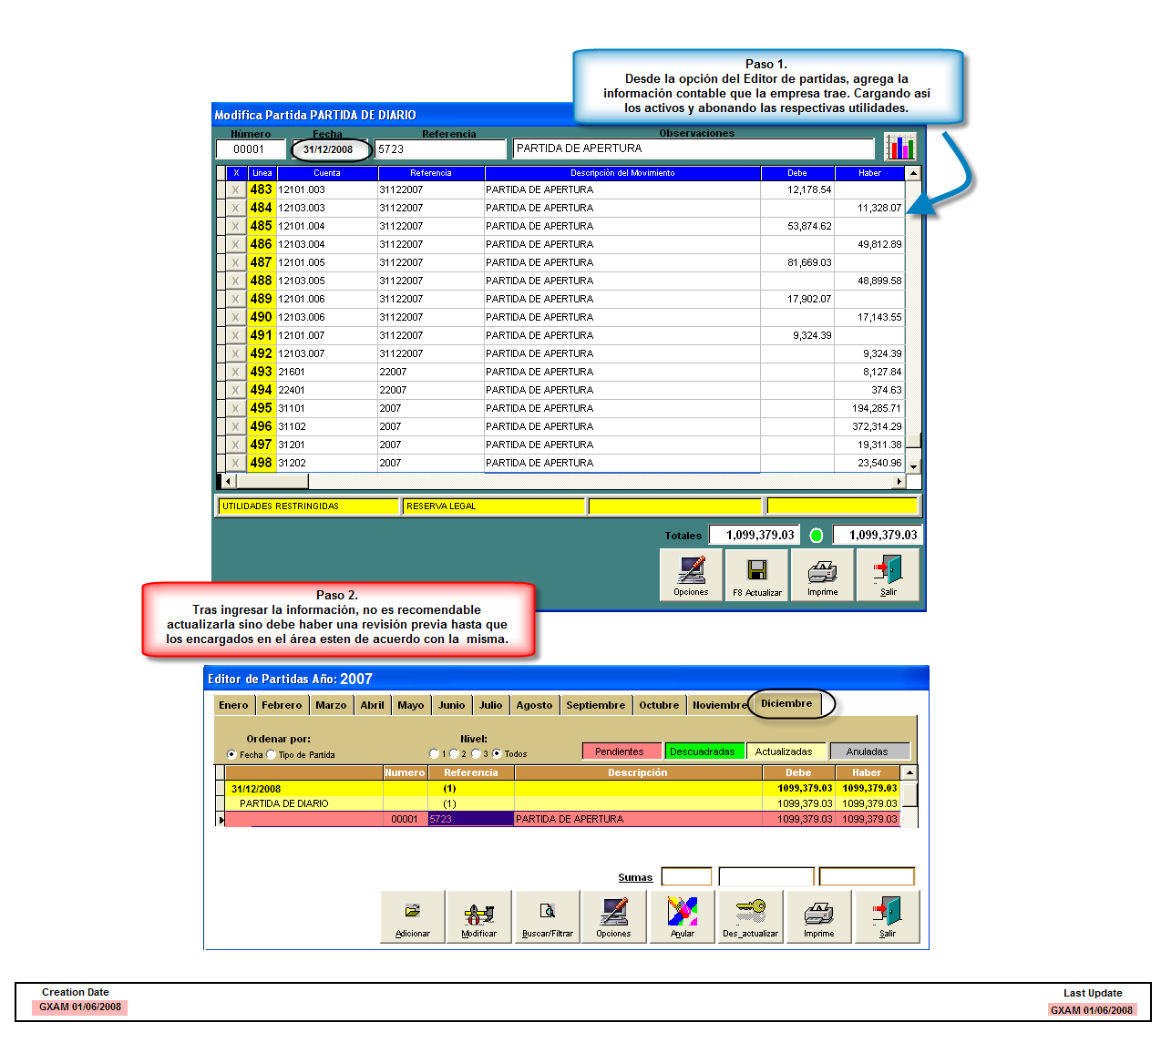Open Opciones in the Modifica Partida window

coord(691,575)
